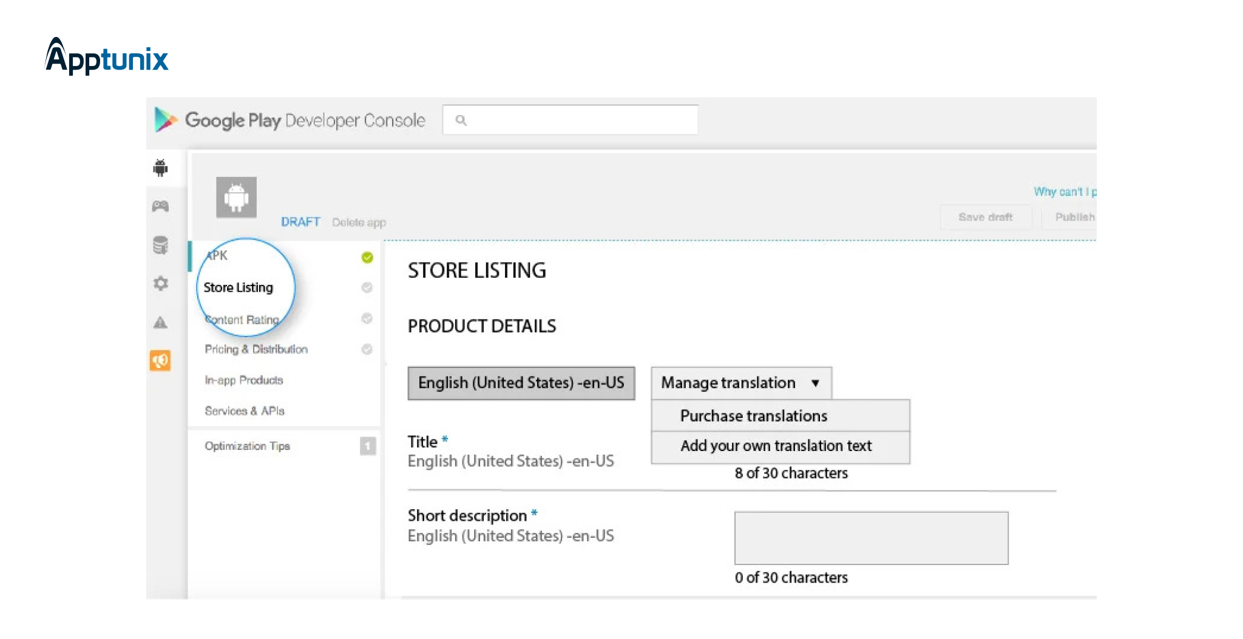Click the green APK completion checkmark

[367, 258]
